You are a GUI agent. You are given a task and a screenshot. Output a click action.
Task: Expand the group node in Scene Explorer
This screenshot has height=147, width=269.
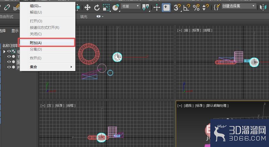coord(4,51)
